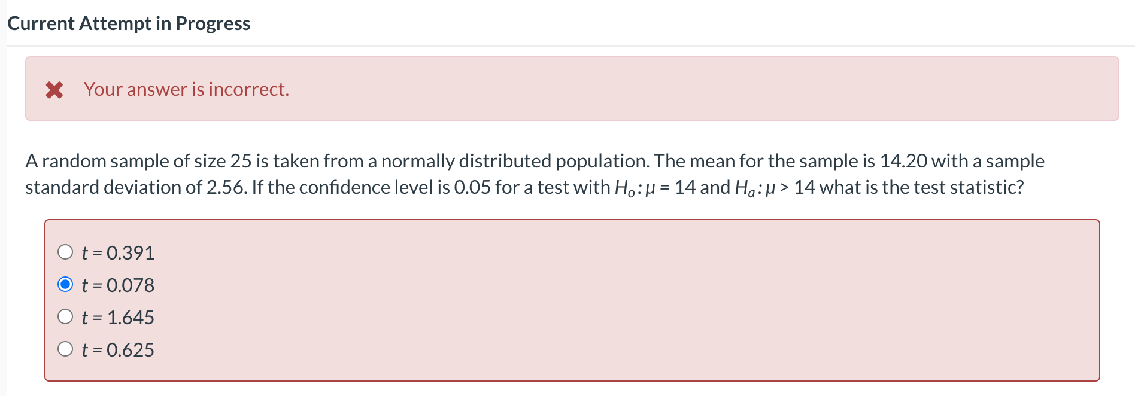Select the radio button for t = 0.625
This screenshot has width=1135, height=396.
point(66,349)
